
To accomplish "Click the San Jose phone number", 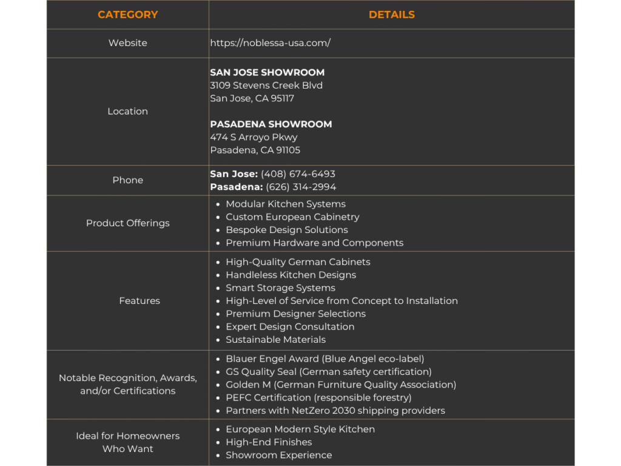I will (298, 174).
